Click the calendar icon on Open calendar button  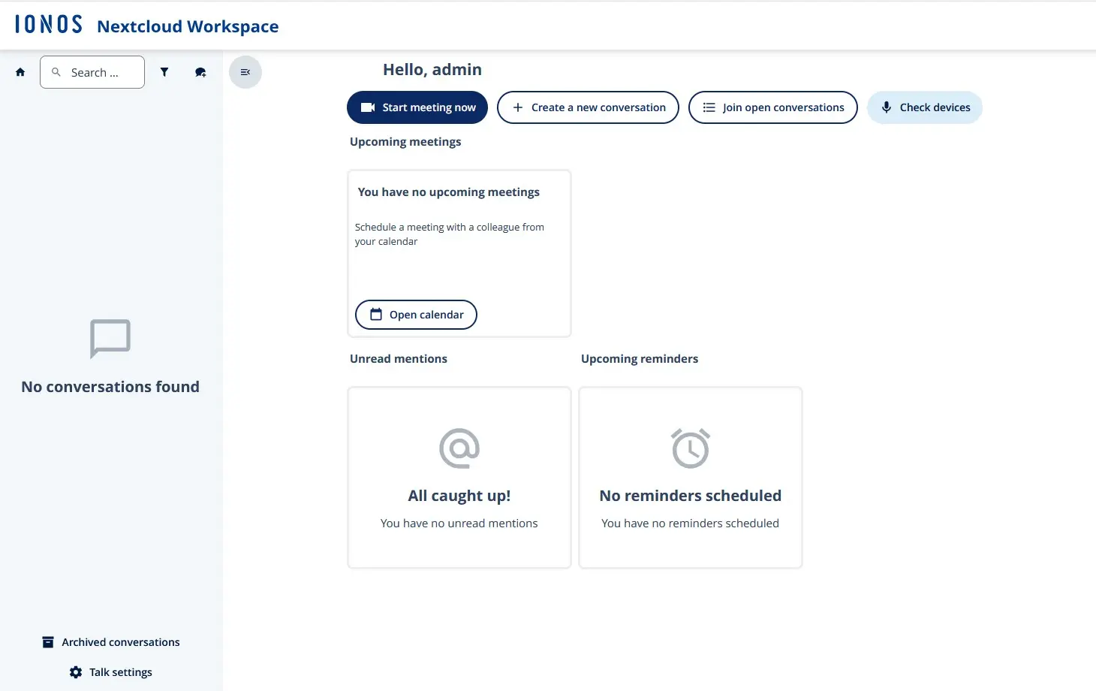(x=376, y=314)
